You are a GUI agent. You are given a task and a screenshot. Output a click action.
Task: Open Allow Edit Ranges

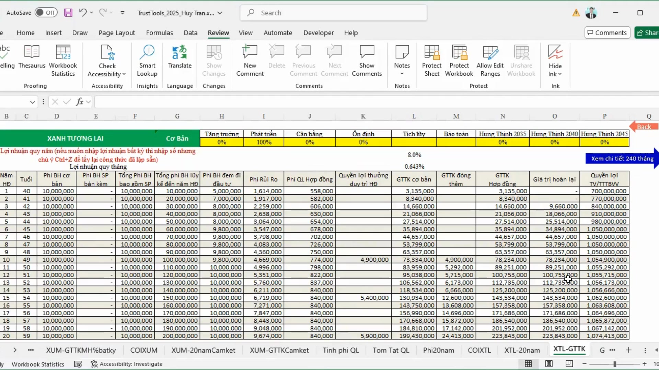(x=490, y=61)
